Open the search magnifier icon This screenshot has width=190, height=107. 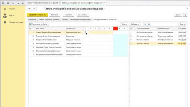(18, 3)
